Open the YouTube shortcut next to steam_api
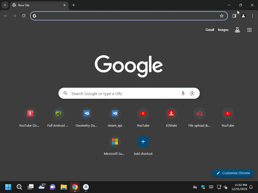This screenshot has height=193, width=258. pos(143,118)
